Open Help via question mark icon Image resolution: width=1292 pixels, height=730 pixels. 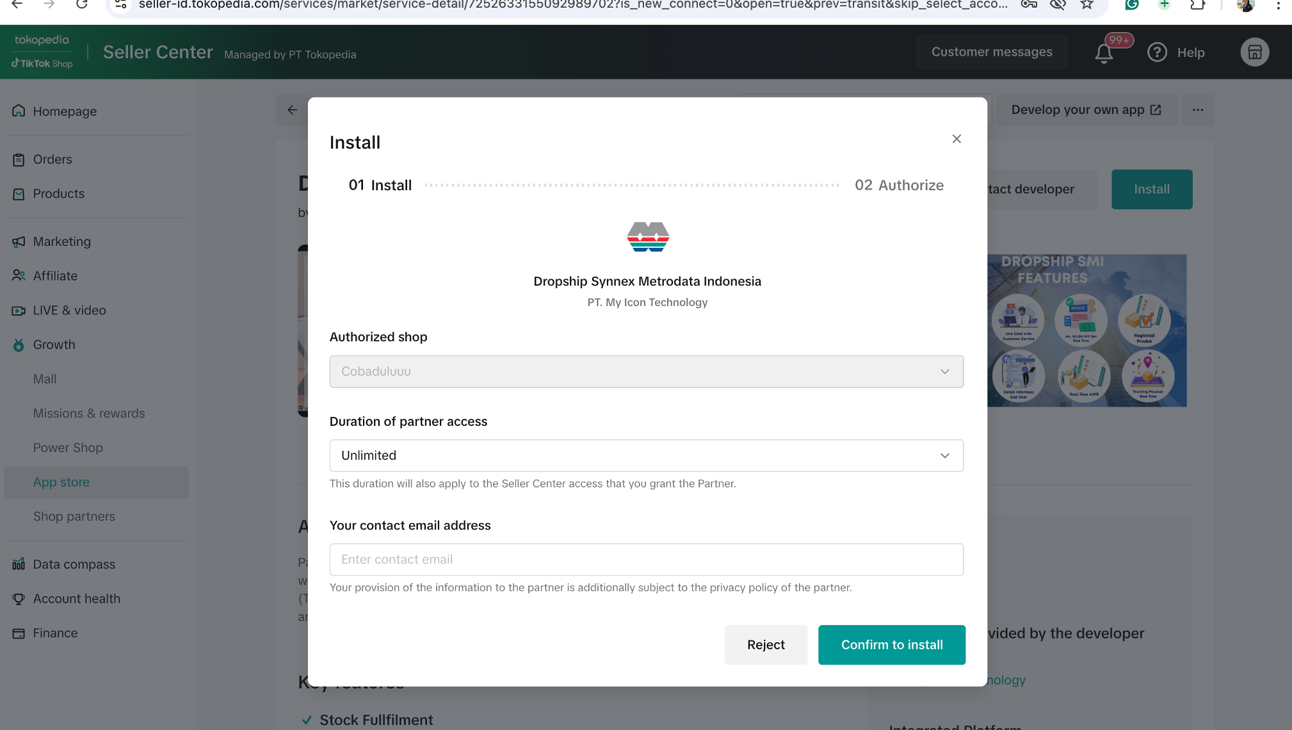[x=1157, y=53]
